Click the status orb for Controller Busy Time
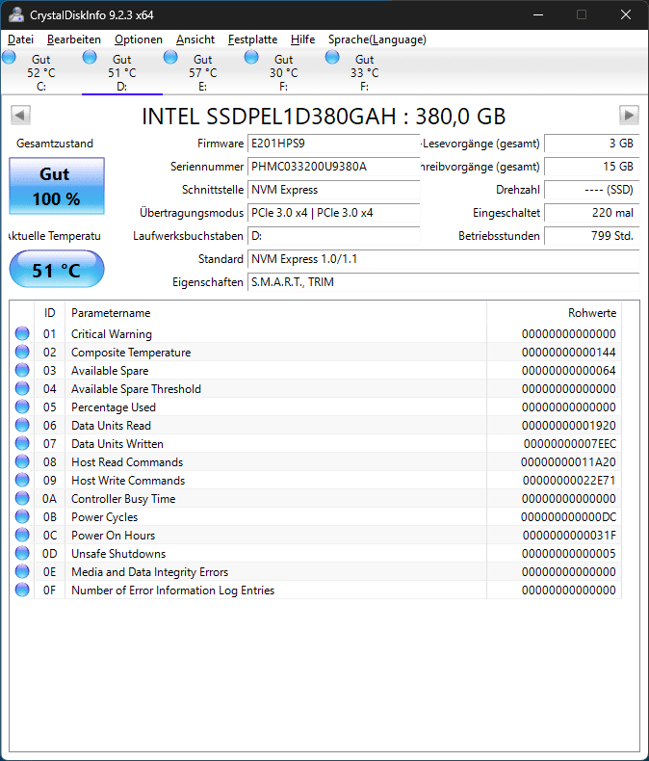 22,498
